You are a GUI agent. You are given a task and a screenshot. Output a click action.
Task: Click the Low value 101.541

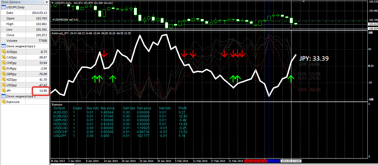click(x=42, y=29)
